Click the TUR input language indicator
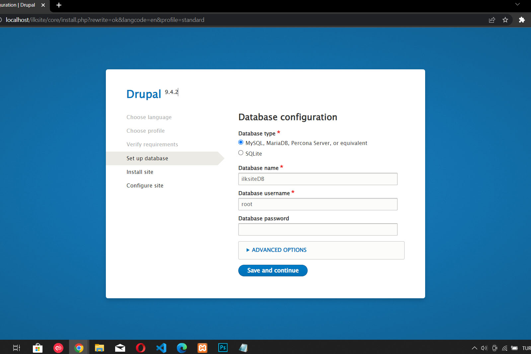531x354 pixels. [x=526, y=348]
